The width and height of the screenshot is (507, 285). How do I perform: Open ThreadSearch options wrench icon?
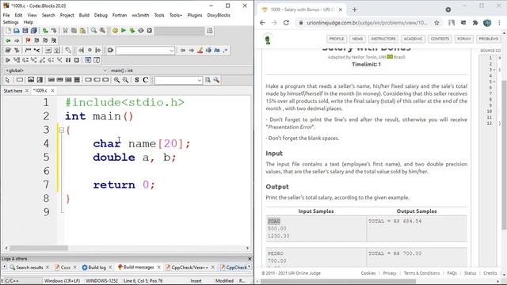click(x=216, y=80)
